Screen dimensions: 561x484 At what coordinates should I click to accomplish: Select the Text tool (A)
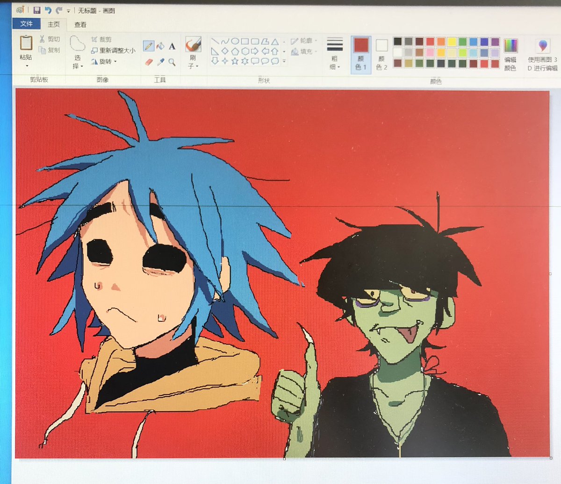tap(172, 46)
